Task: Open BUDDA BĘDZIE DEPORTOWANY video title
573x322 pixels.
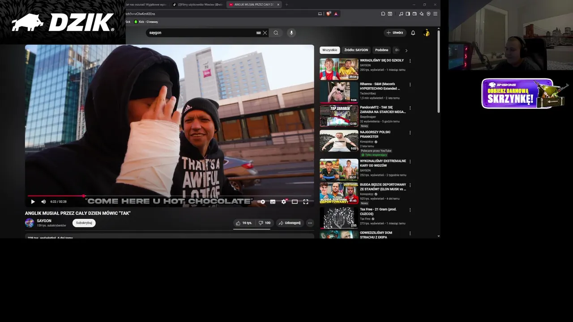Action: [383, 187]
